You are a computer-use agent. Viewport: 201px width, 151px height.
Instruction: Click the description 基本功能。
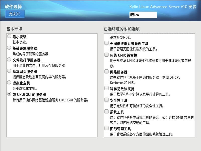click(x=20, y=42)
